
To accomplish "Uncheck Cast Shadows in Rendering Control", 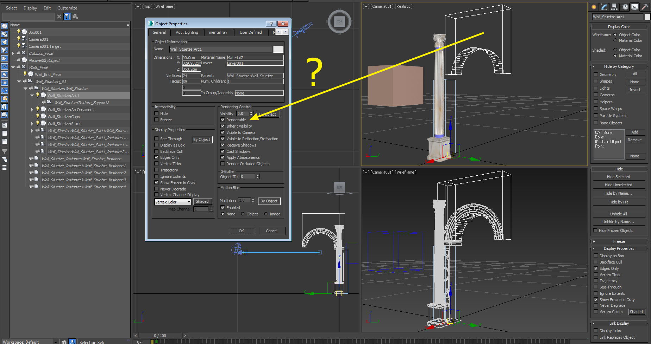I will point(223,151).
